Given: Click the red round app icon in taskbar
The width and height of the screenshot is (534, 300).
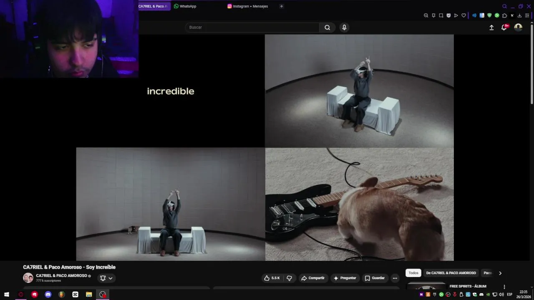Looking at the screenshot, I should [x=34, y=295].
